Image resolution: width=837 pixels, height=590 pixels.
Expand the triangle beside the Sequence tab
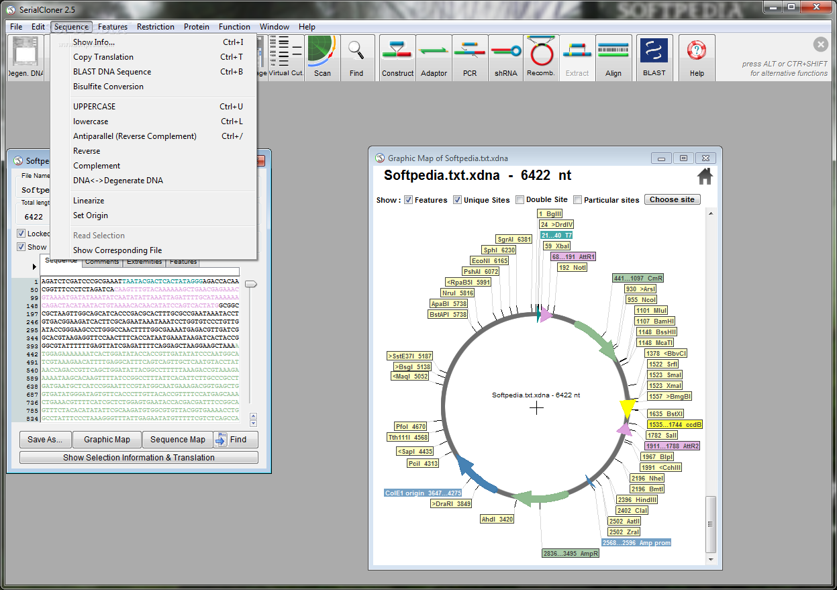pyautogui.click(x=35, y=266)
